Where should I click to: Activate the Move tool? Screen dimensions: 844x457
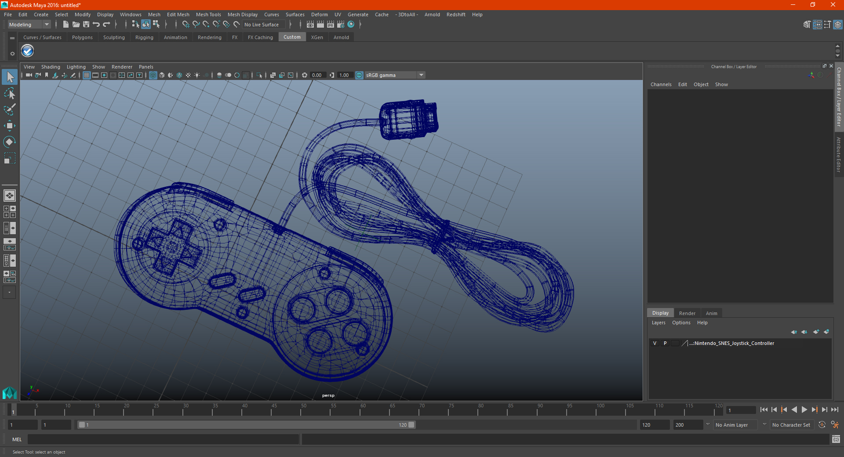pos(10,126)
